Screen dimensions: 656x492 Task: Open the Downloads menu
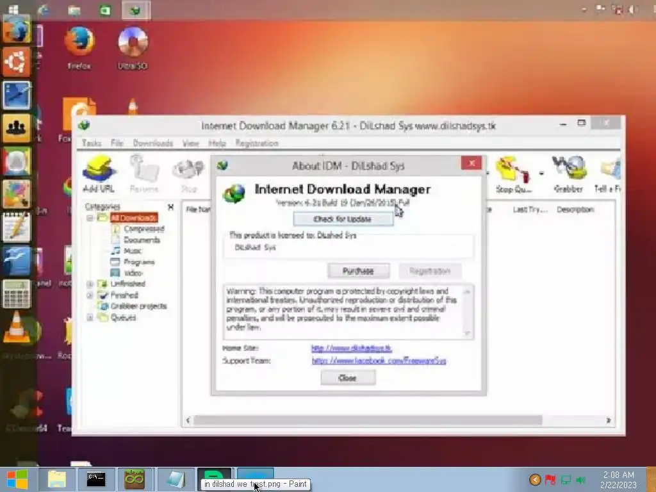point(152,143)
